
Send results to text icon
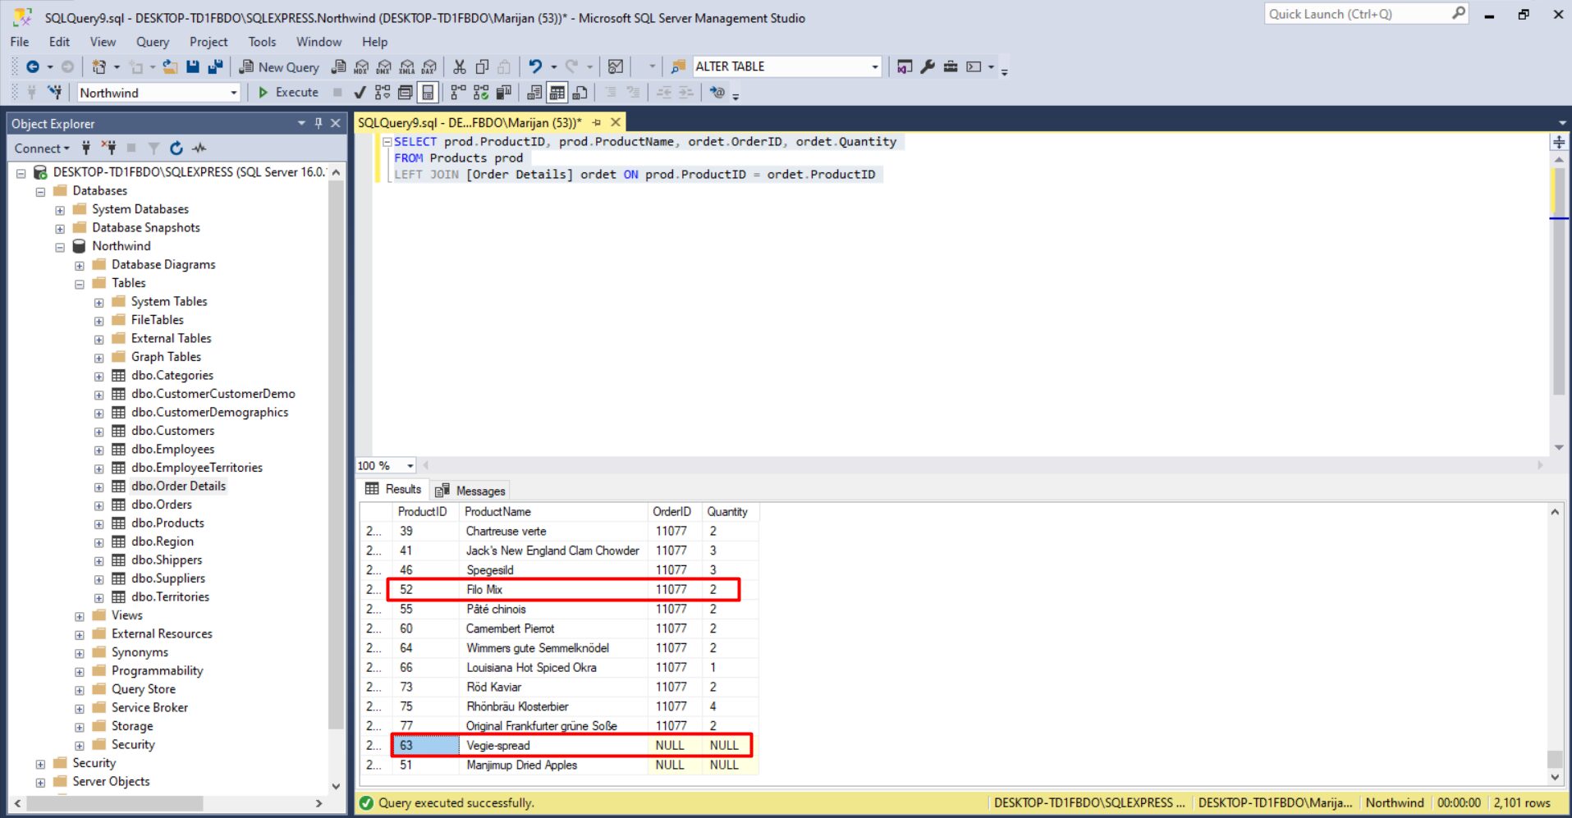[x=534, y=92]
